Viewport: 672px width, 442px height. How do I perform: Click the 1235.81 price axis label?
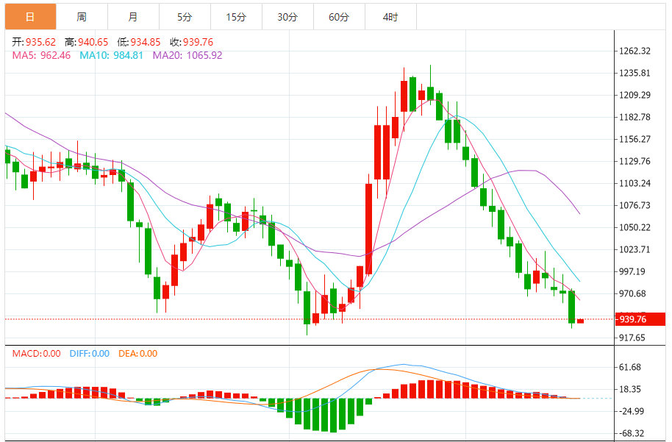coord(635,73)
